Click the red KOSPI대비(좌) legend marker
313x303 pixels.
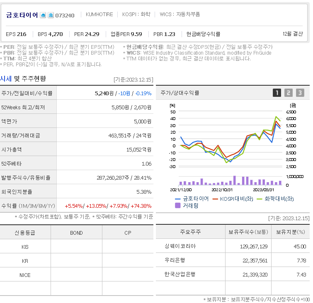pyautogui.click(x=215, y=199)
